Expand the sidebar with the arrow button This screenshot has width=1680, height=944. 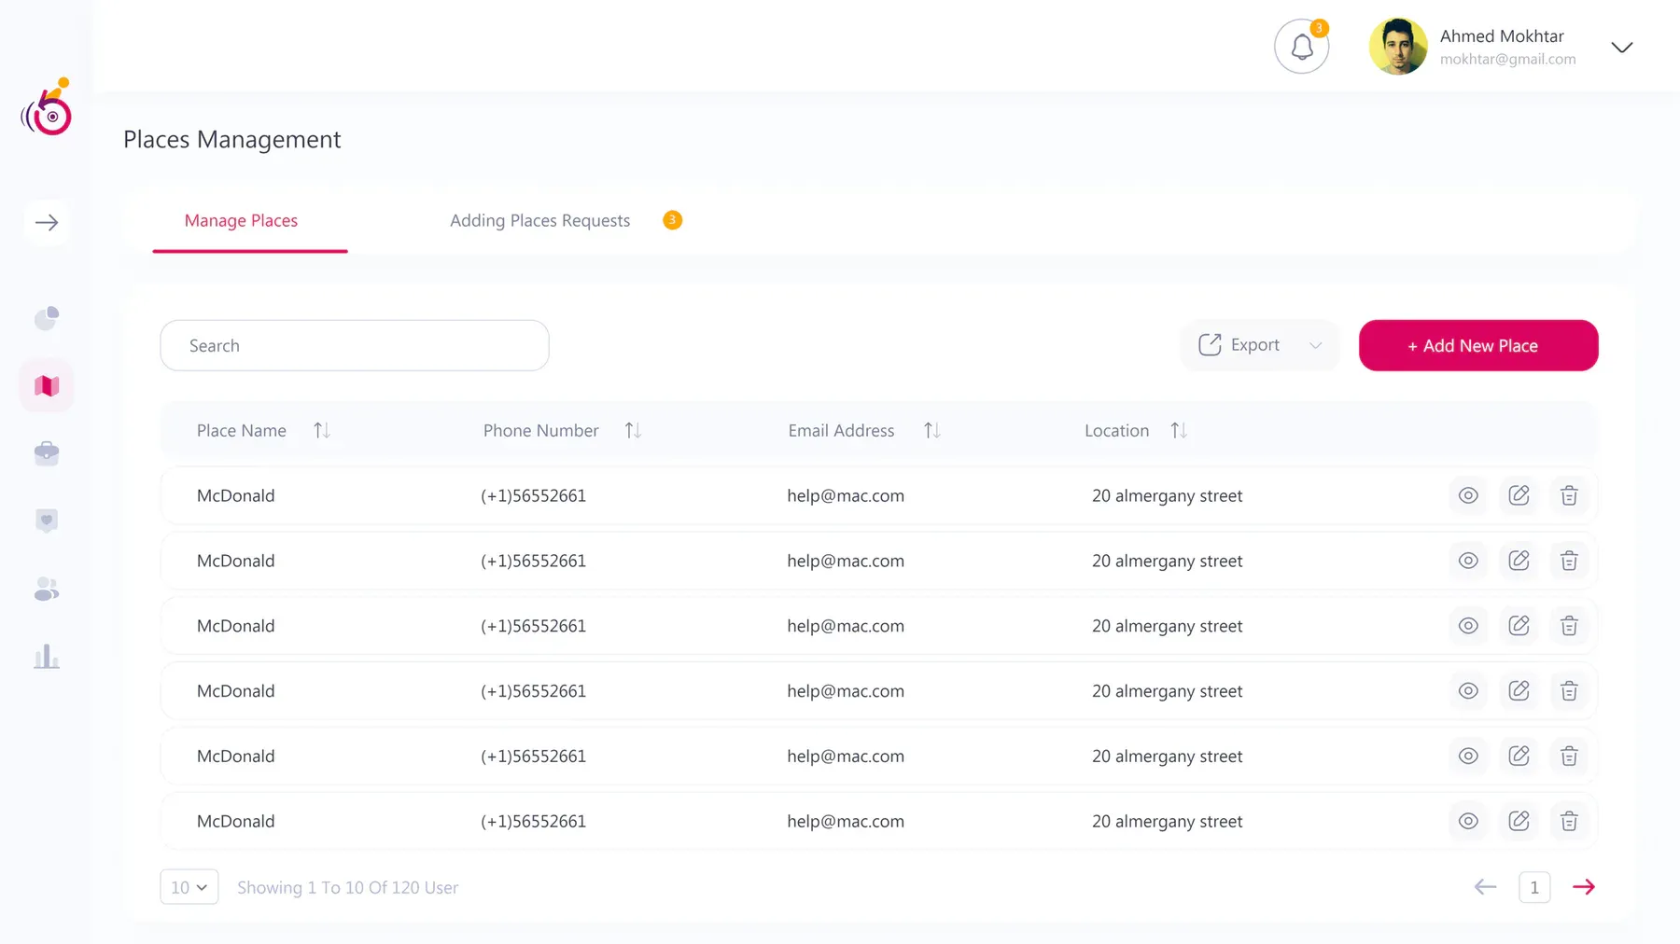point(47,222)
